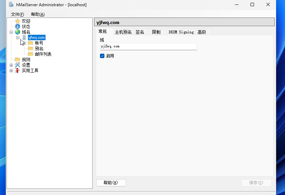Click the hMailServer title bar app icon
Image resolution: width=285 pixels, height=195 pixels.
point(11,4)
